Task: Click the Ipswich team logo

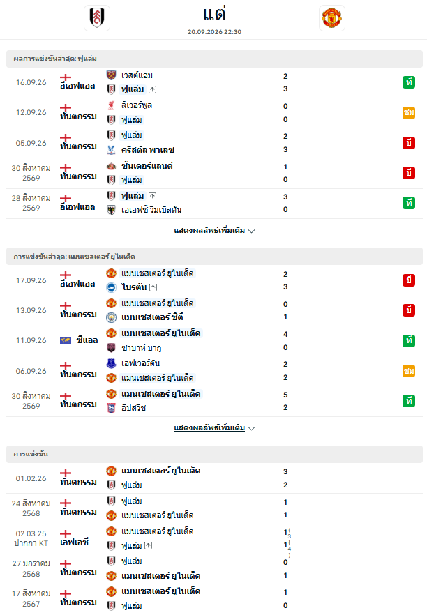Action: pyautogui.click(x=112, y=408)
